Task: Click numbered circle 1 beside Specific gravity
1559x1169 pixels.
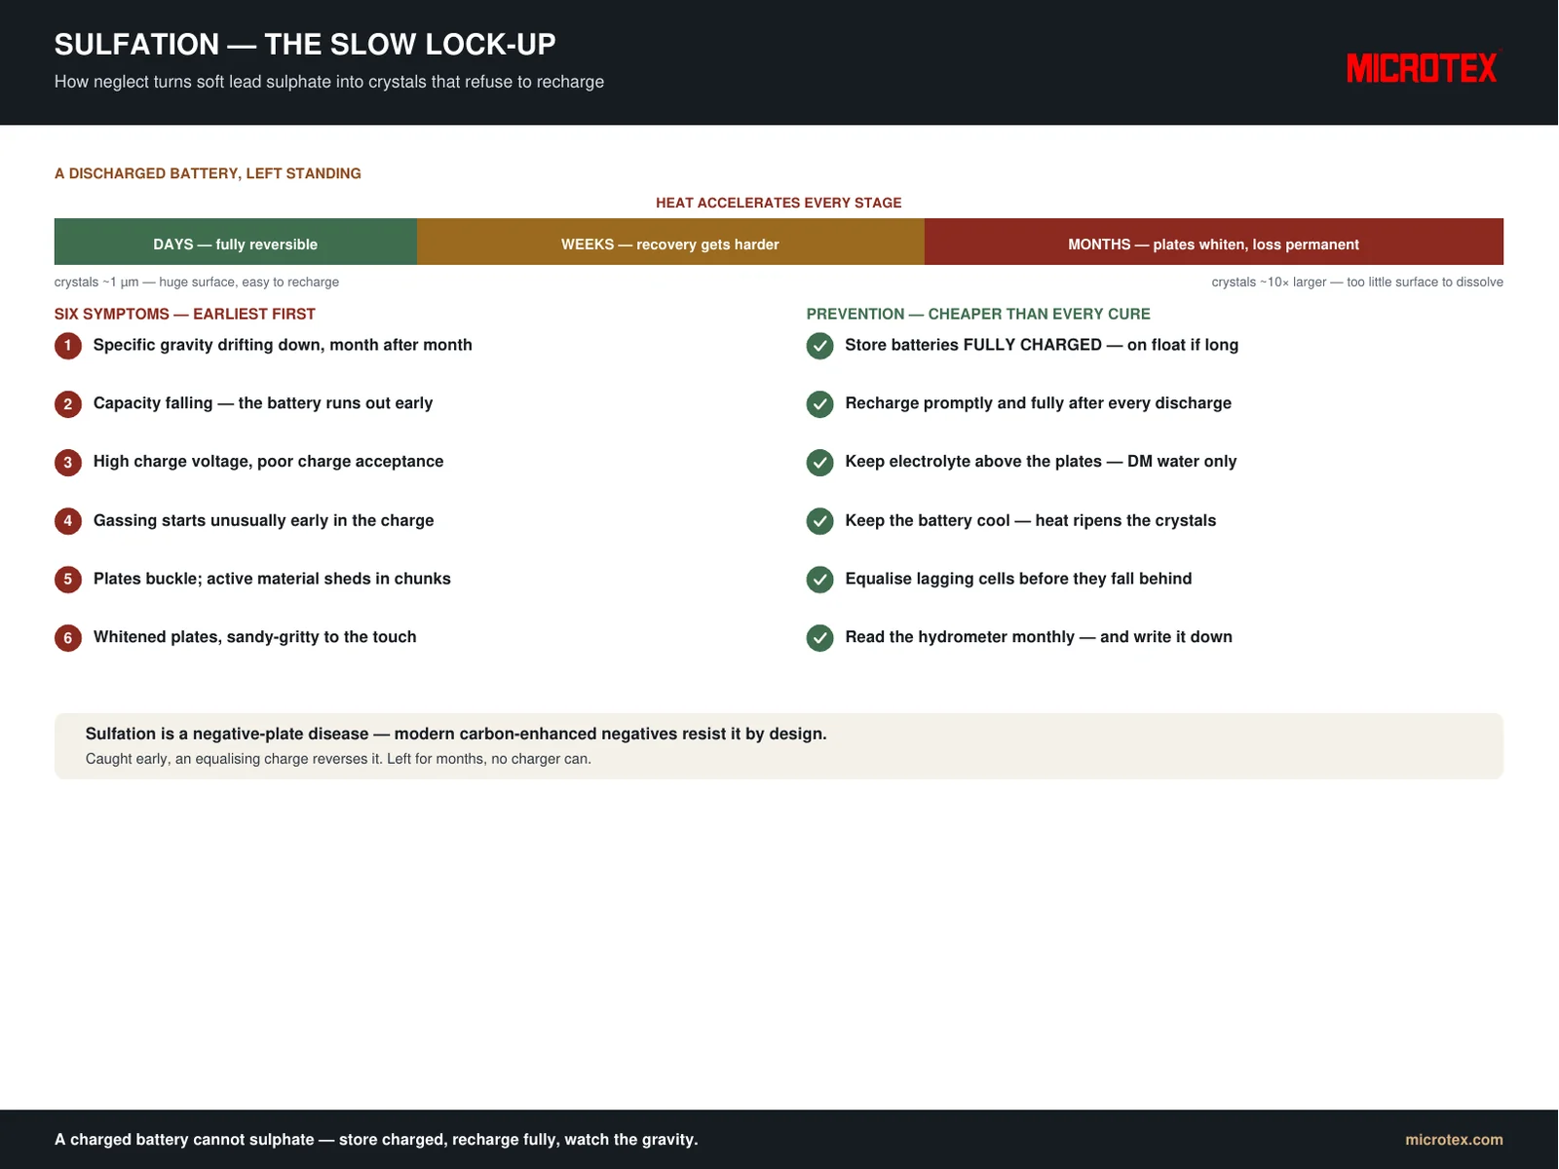Action: pyautogui.click(x=68, y=346)
